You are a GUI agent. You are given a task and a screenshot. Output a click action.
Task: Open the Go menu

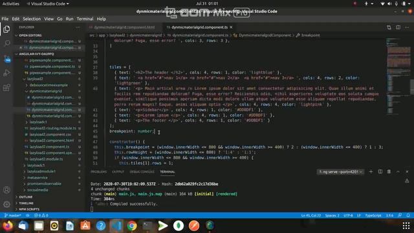pyautogui.click(x=60, y=19)
